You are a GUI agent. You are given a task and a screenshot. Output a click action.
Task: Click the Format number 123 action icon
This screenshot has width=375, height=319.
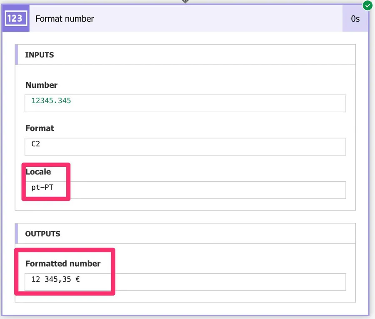pos(15,19)
